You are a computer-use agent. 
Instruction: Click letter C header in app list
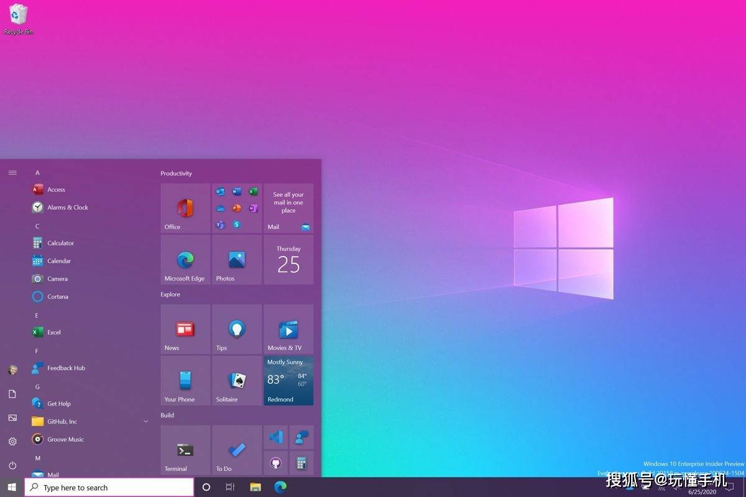pyautogui.click(x=37, y=226)
